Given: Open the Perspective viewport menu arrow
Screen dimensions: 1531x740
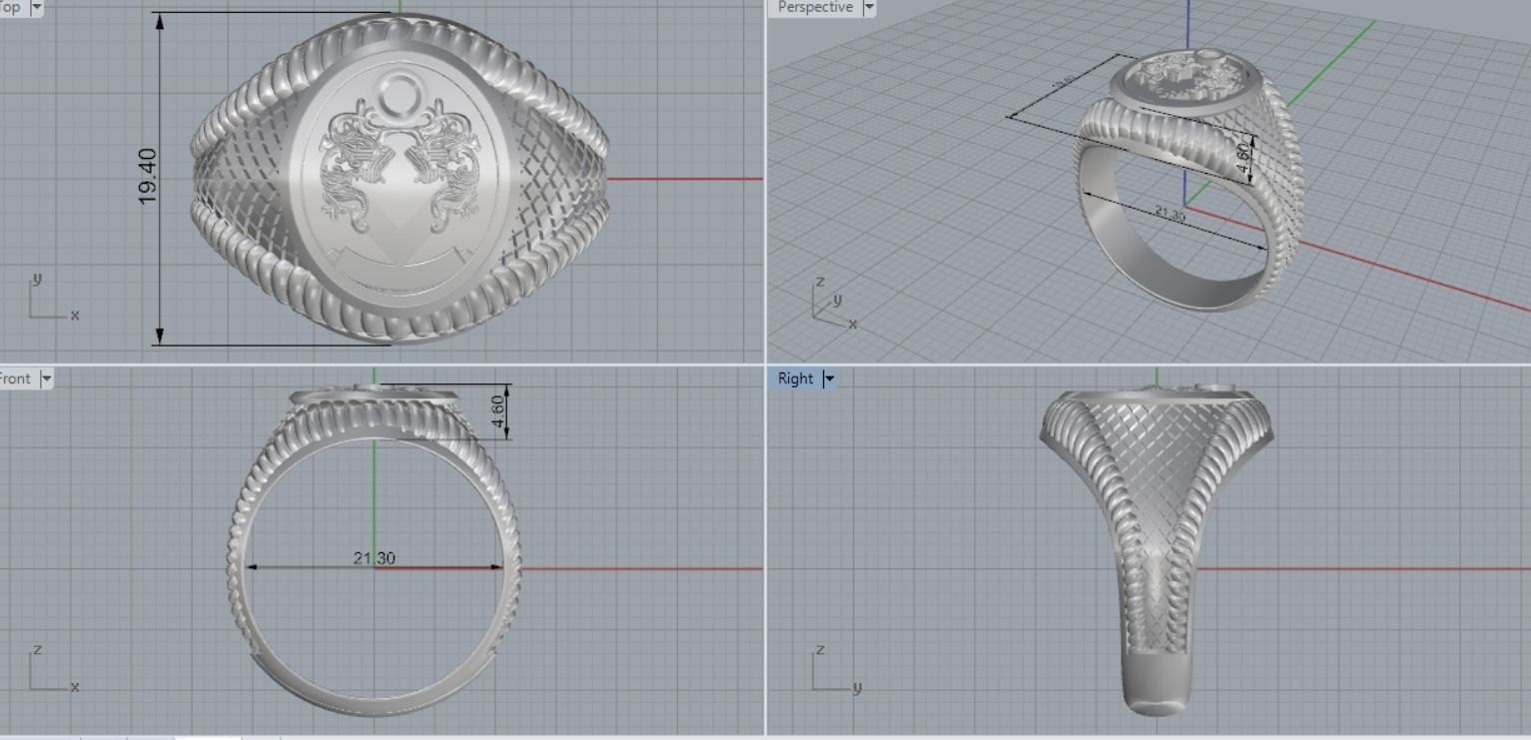Looking at the screenshot, I should click(x=868, y=7).
